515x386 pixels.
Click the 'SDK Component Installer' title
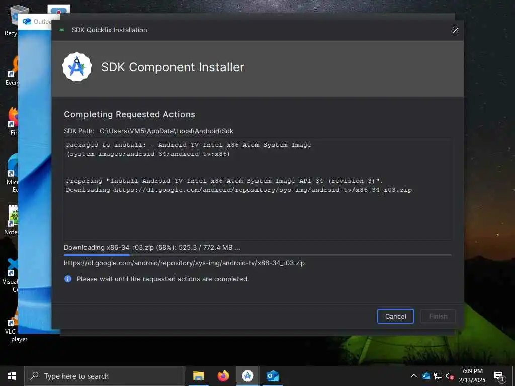pyautogui.click(x=173, y=67)
